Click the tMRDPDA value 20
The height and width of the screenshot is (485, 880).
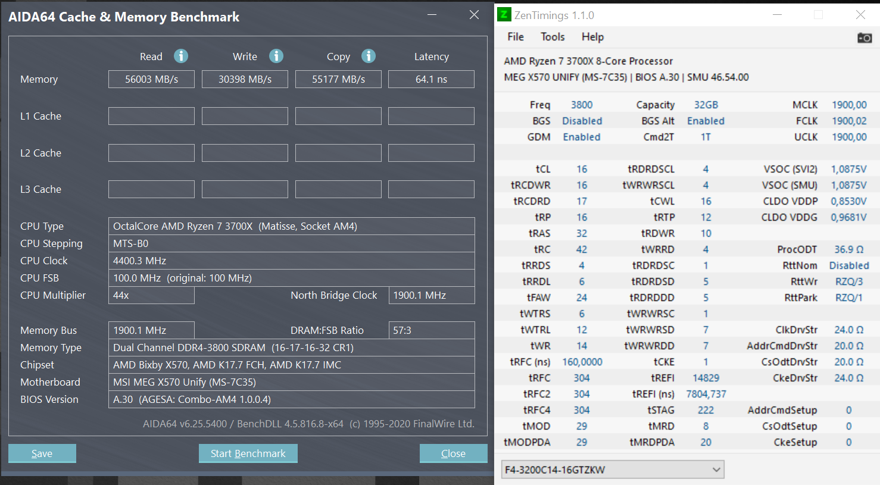[x=706, y=442]
